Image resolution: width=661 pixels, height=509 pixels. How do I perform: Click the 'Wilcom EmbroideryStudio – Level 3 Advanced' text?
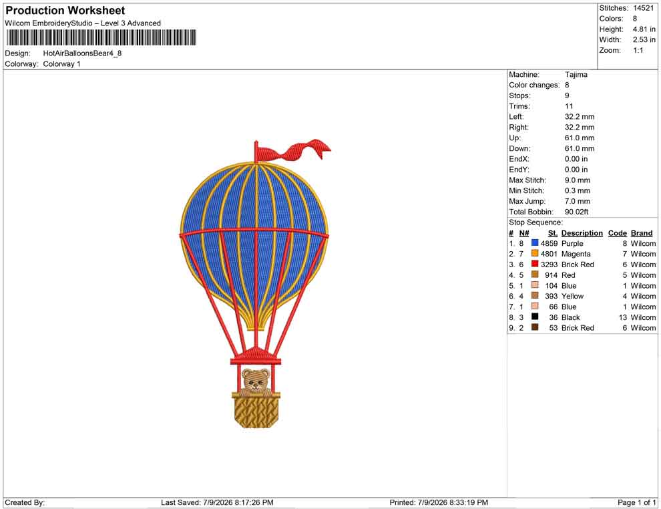pyautogui.click(x=83, y=23)
